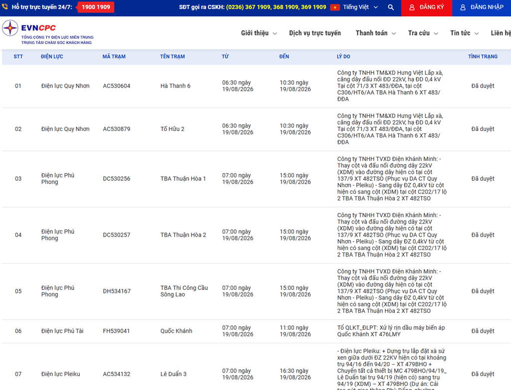
Task: Click start time 06:30 in row 02
Action: click(x=238, y=129)
